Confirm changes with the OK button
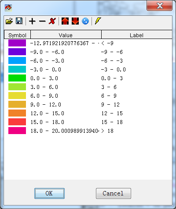 [x=49, y=193]
